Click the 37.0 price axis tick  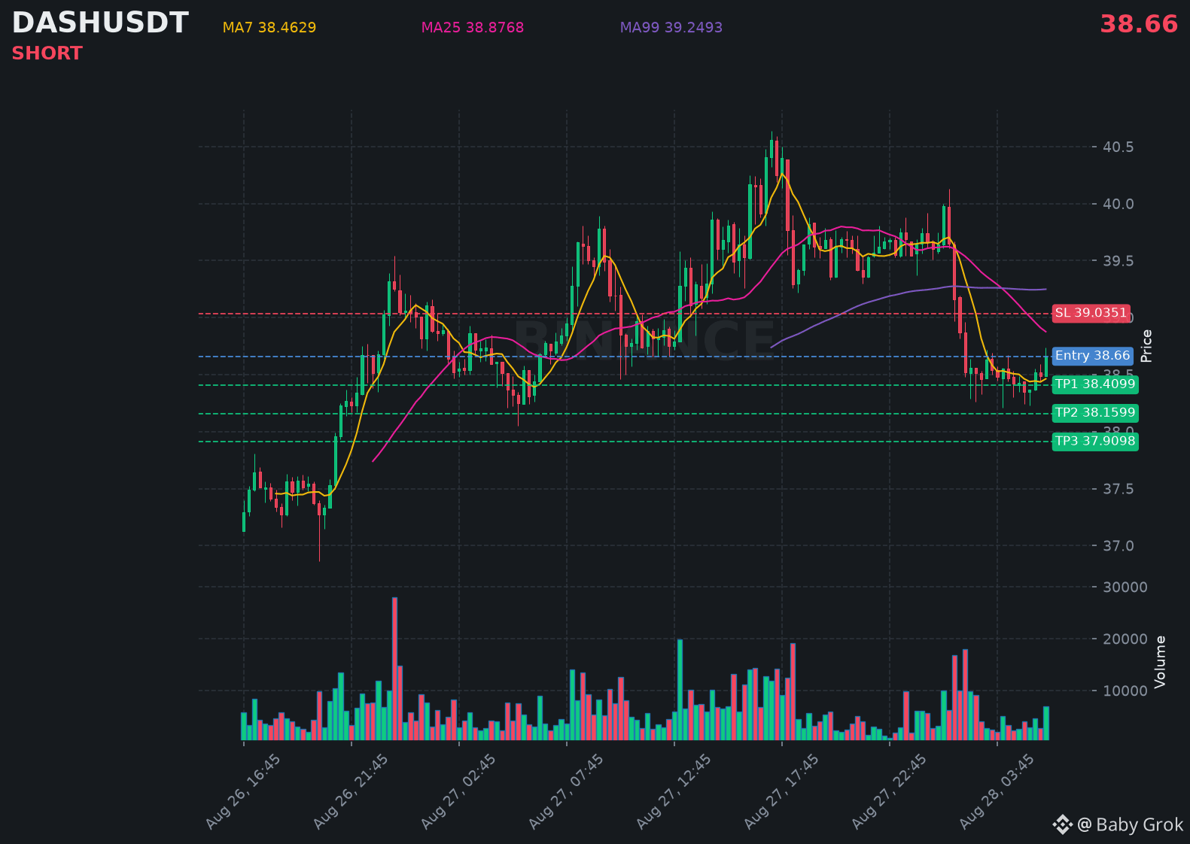point(1118,546)
